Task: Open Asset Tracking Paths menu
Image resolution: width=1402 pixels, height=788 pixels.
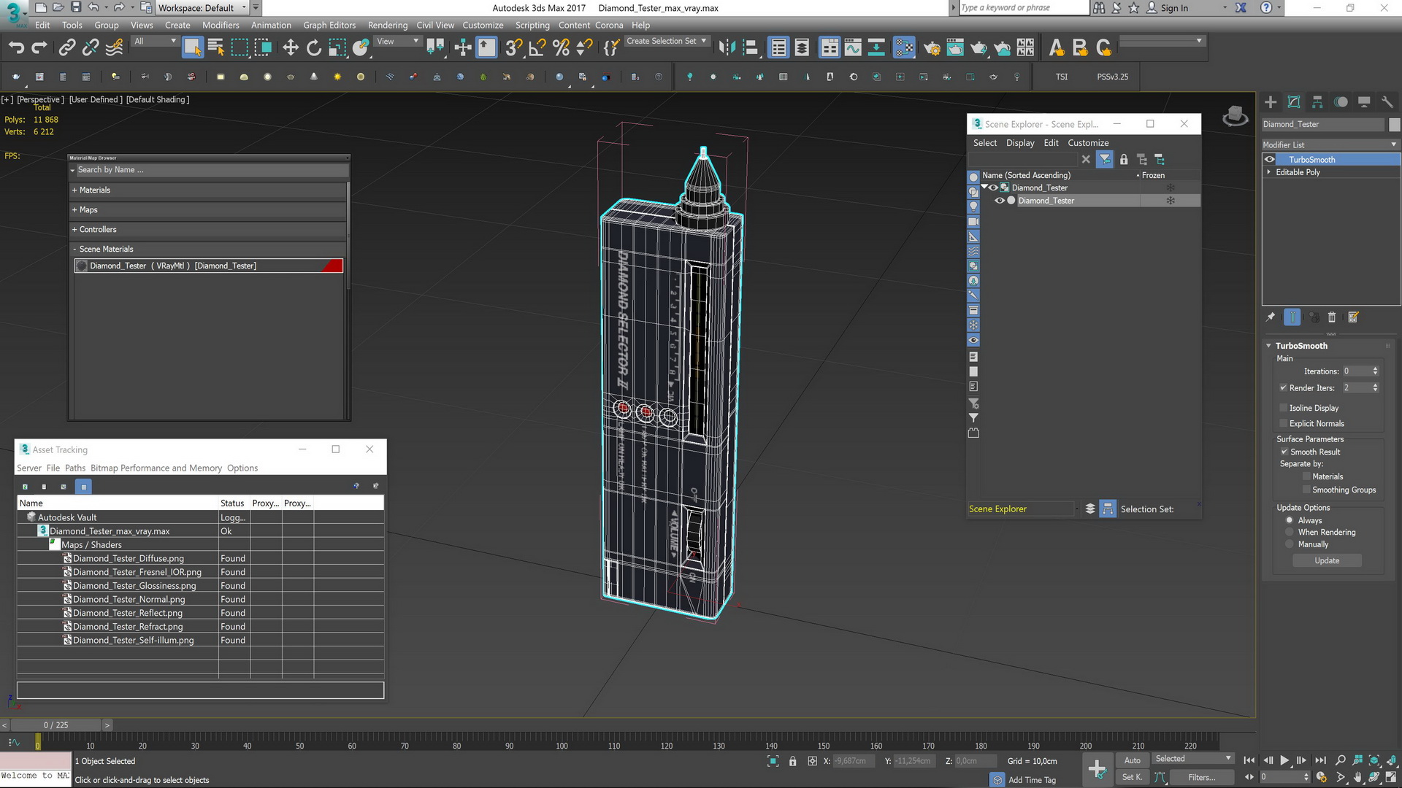Action: tap(75, 468)
